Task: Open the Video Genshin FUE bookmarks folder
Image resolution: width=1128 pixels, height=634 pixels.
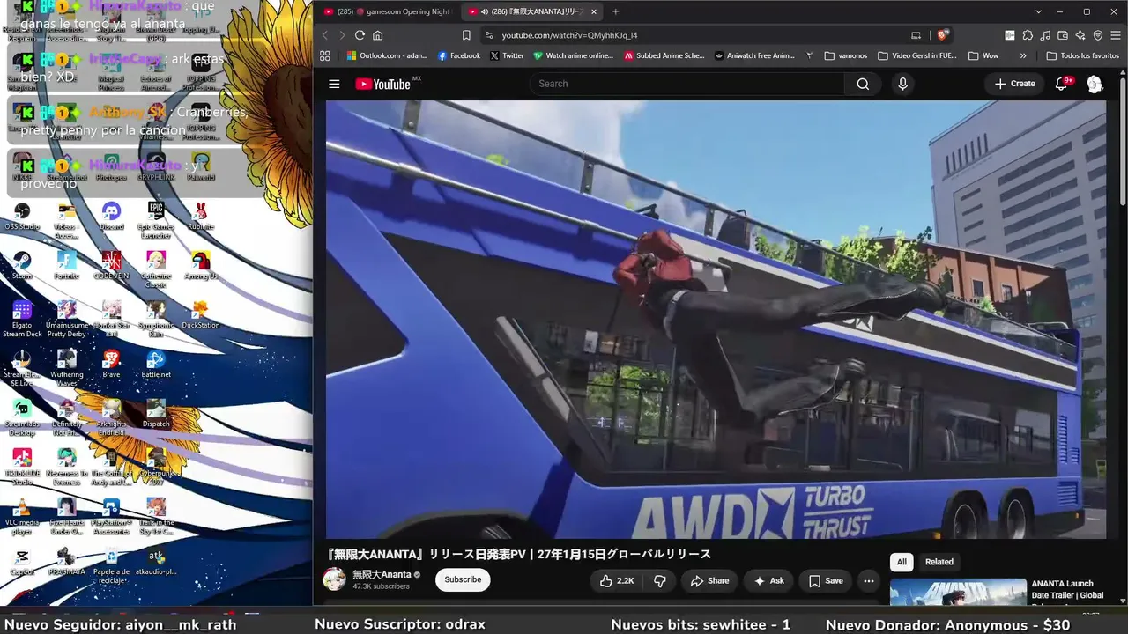Action: (917, 55)
